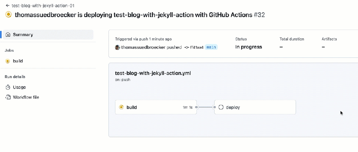This screenshot has height=152, width=358.
Task: Open the Usage run details page
Action: [19, 87]
